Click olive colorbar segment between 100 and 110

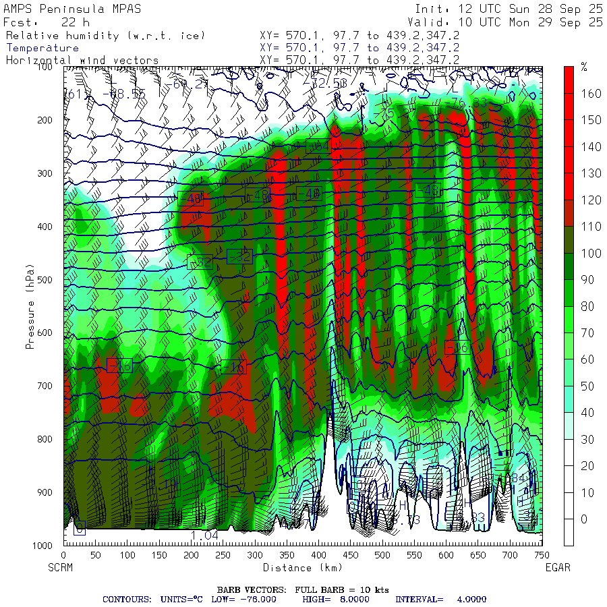pos(569,239)
